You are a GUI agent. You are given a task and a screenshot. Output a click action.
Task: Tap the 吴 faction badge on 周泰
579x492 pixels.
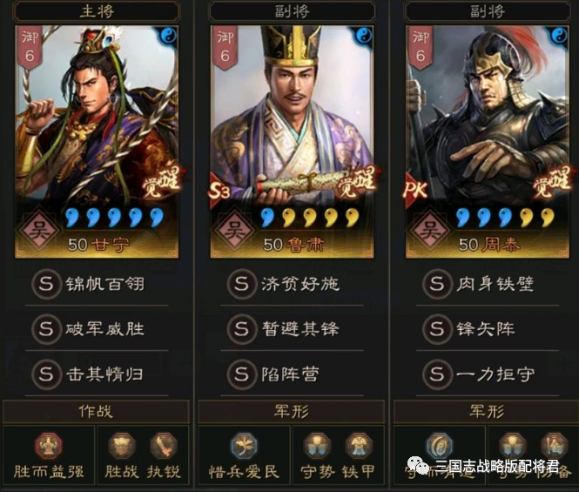tap(428, 230)
